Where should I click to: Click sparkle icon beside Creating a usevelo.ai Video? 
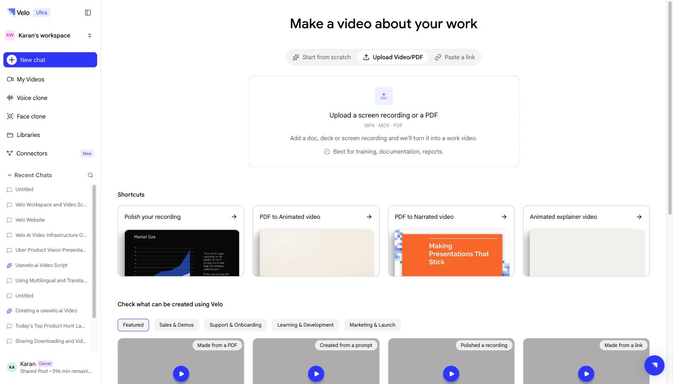[x=9, y=311]
